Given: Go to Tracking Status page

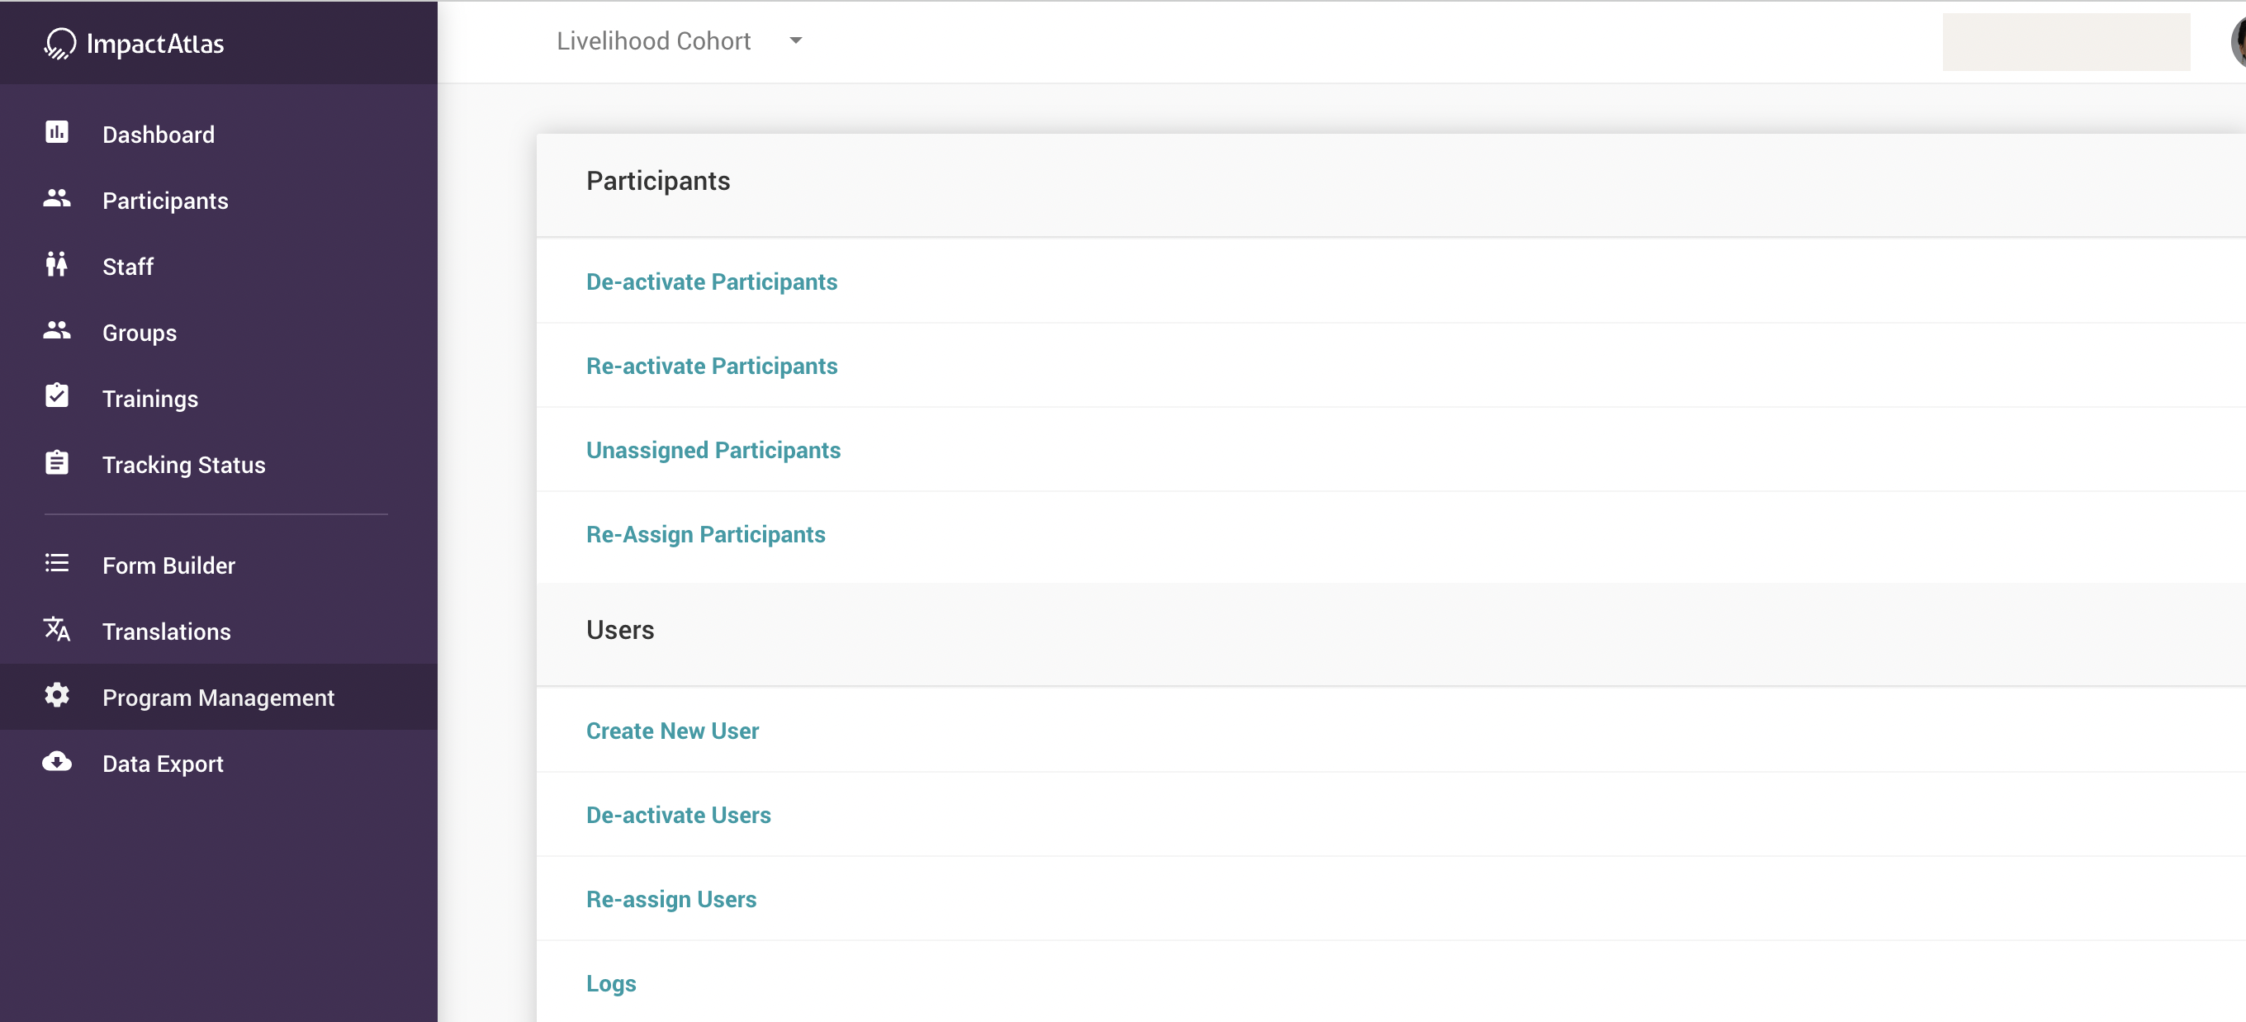Looking at the screenshot, I should pos(184,465).
